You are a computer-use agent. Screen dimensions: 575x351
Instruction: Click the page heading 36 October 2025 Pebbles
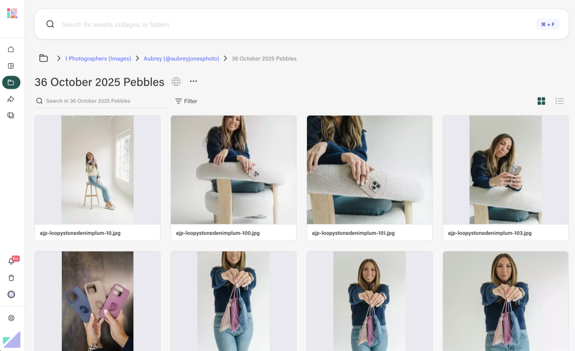coord(99,82)
